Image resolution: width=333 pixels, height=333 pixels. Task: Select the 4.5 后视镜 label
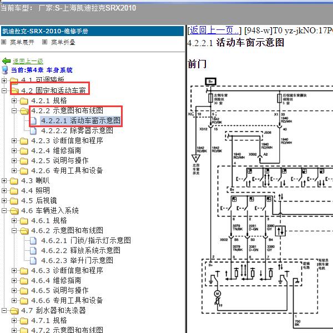pos(39,200)
